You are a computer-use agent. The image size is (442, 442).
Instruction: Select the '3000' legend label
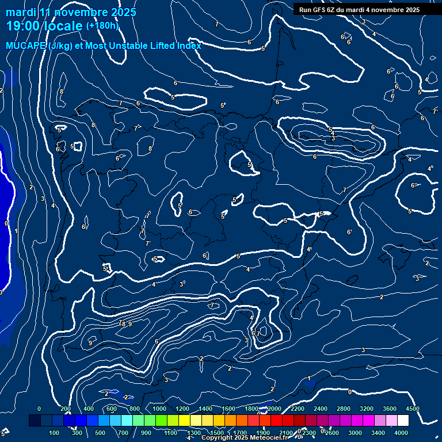(355, 433)
